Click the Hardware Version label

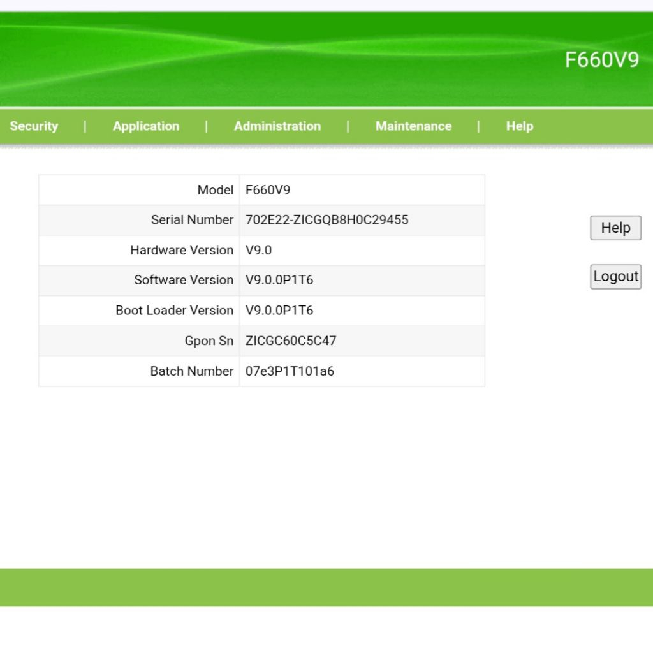coord(182,250)
